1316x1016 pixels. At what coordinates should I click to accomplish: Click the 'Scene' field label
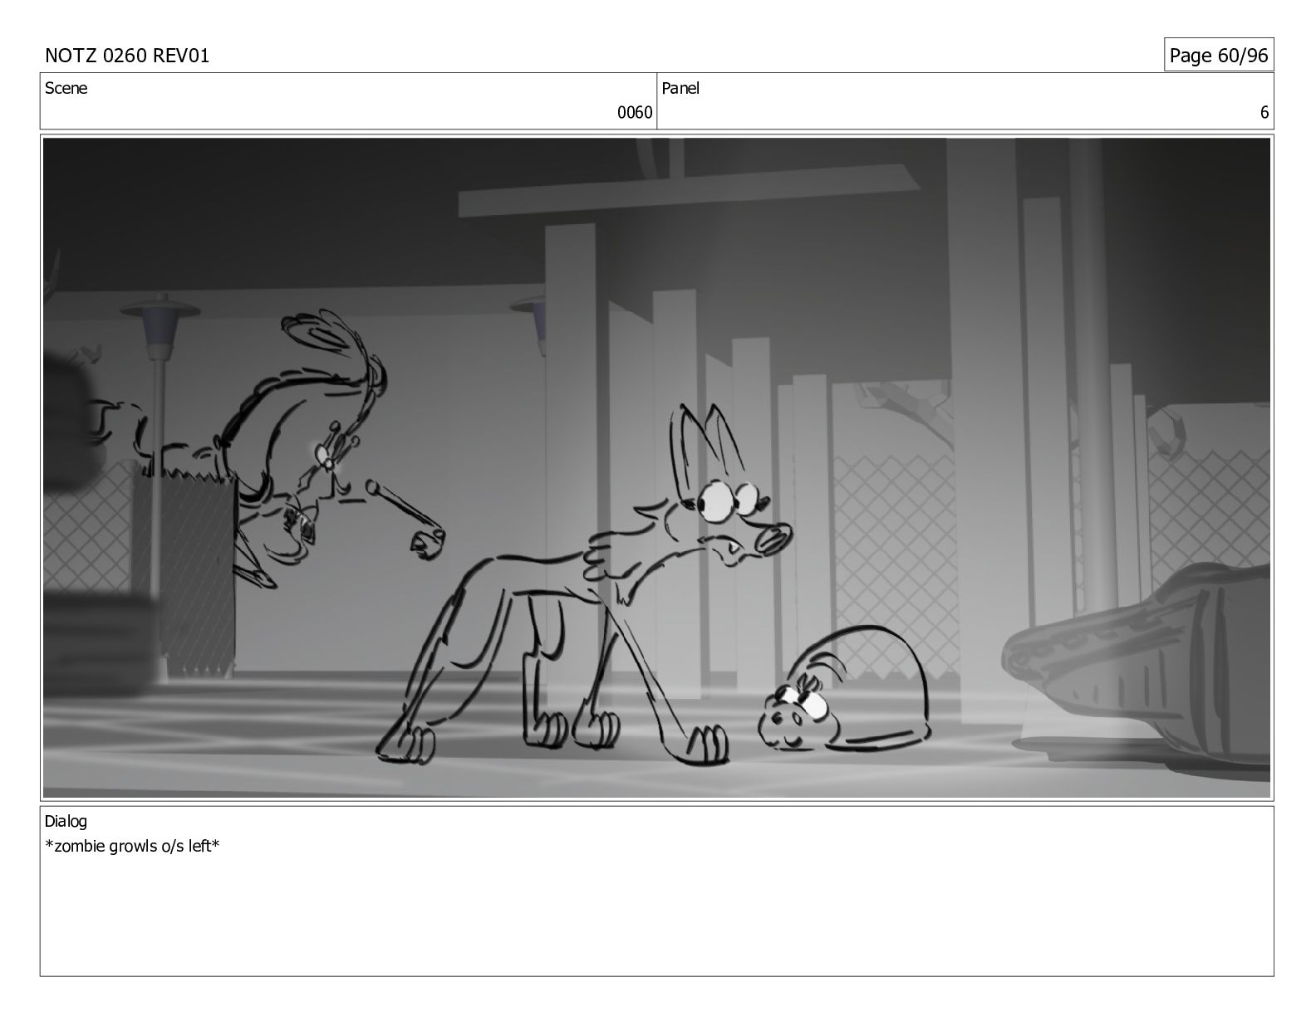[66, 88]
